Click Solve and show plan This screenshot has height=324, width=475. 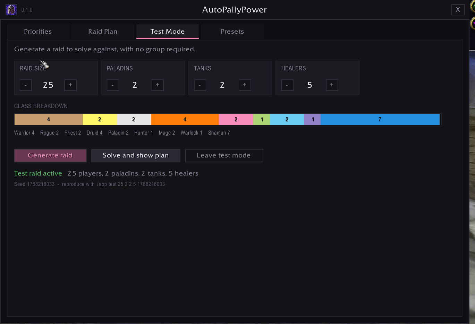136,155
